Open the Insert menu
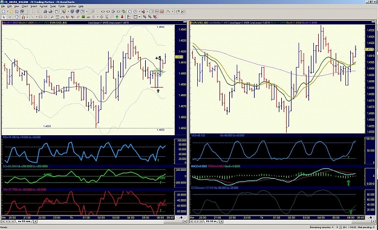The width and height of the screenshot is (378, 230). [34, 6]
